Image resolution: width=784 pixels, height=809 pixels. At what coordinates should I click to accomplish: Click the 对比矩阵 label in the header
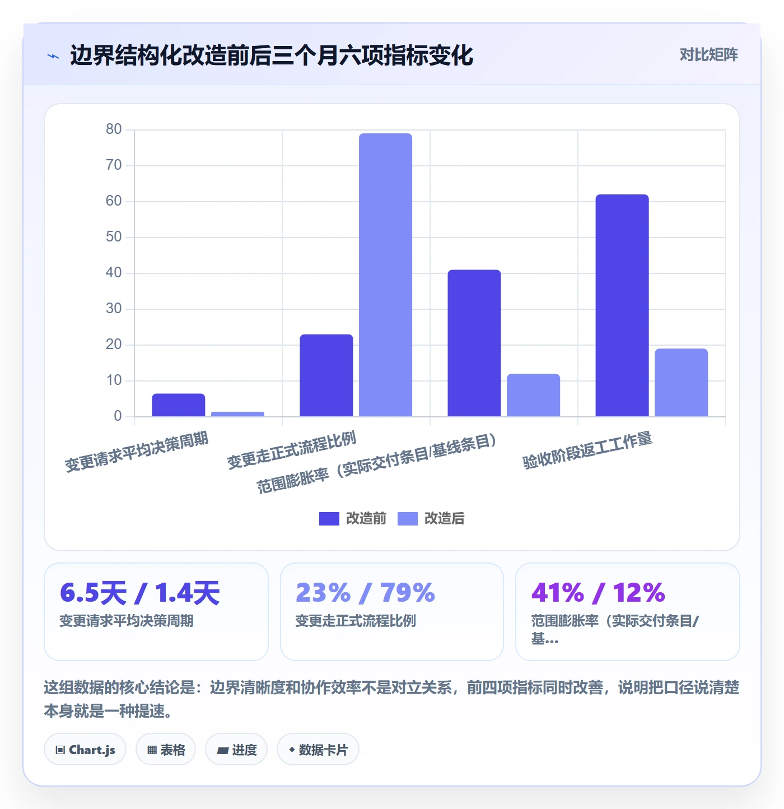(x=708, y=54)
